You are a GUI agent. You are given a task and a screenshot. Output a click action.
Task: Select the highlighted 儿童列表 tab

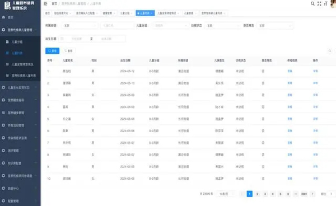click(145, 13)
